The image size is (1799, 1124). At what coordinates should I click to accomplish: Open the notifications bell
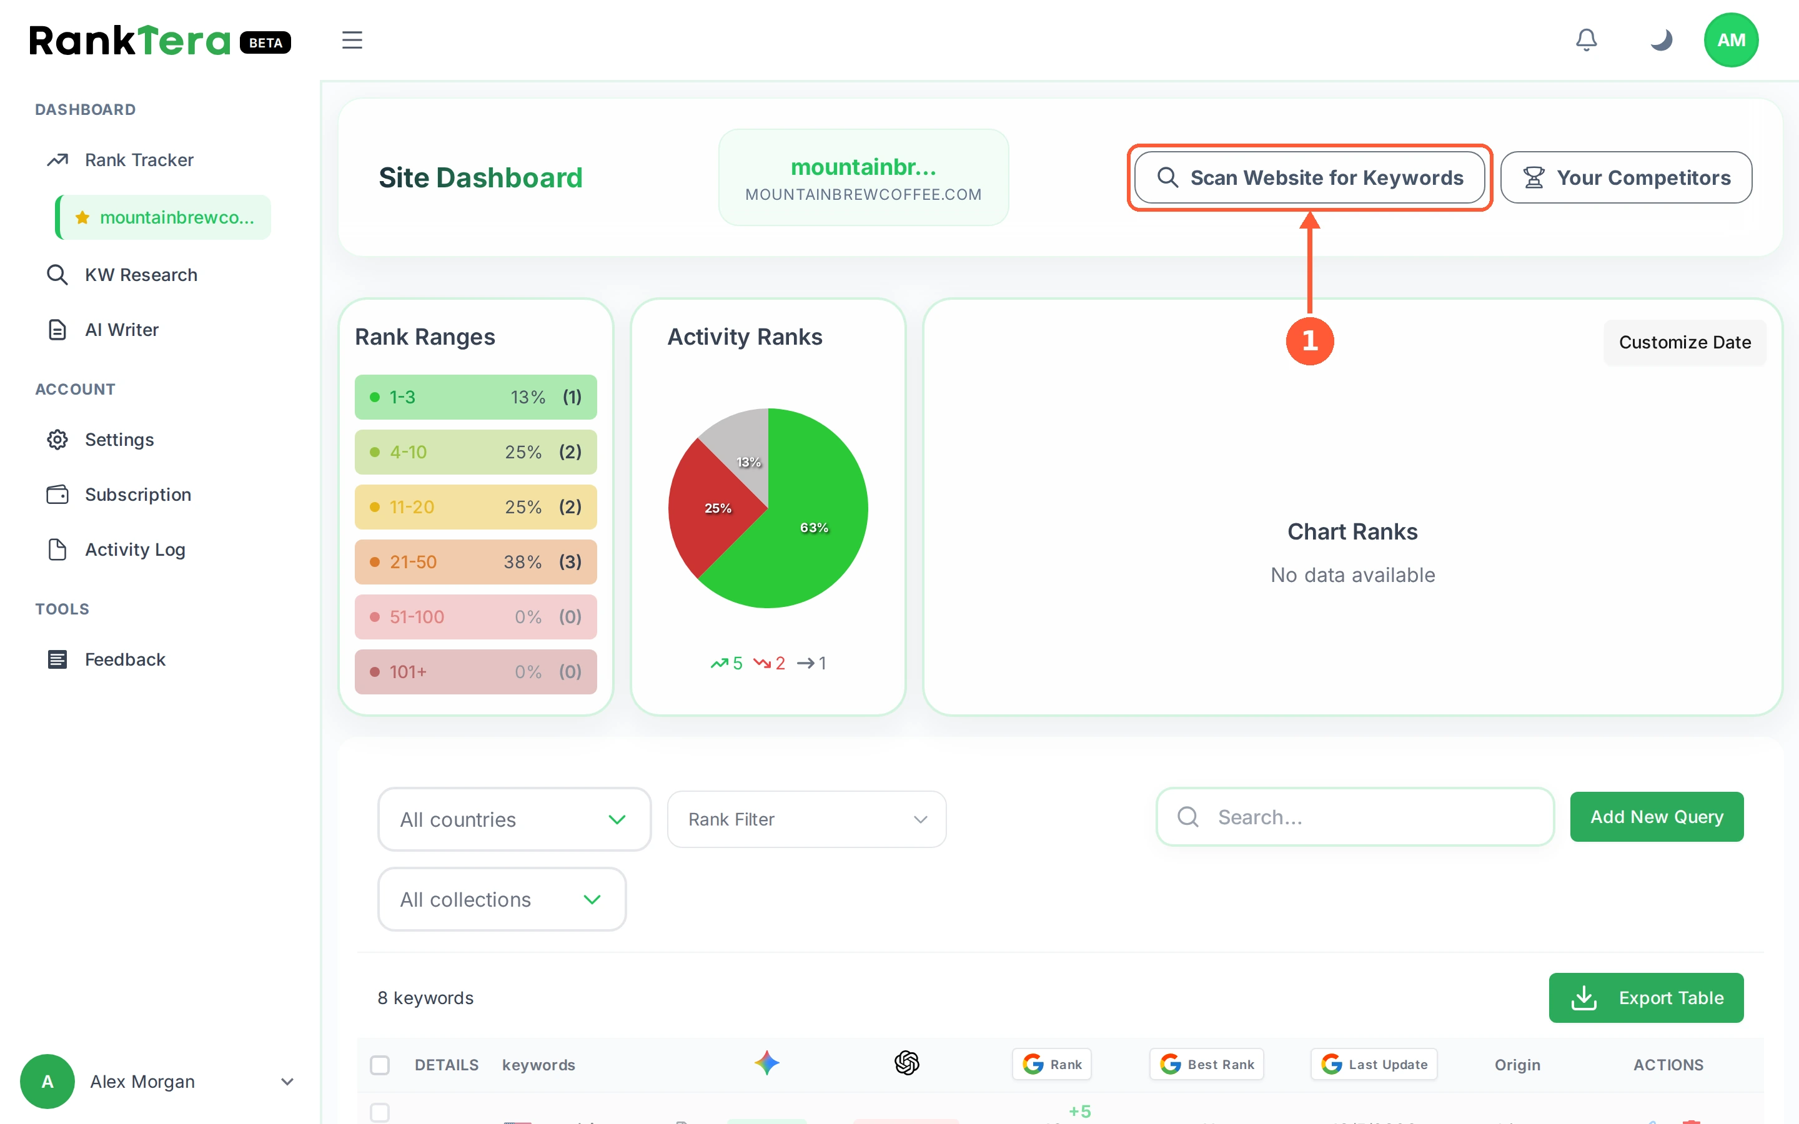[x=1585, y=39]
